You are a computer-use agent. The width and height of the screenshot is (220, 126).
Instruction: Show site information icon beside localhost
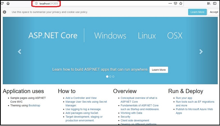coord(36,4)
